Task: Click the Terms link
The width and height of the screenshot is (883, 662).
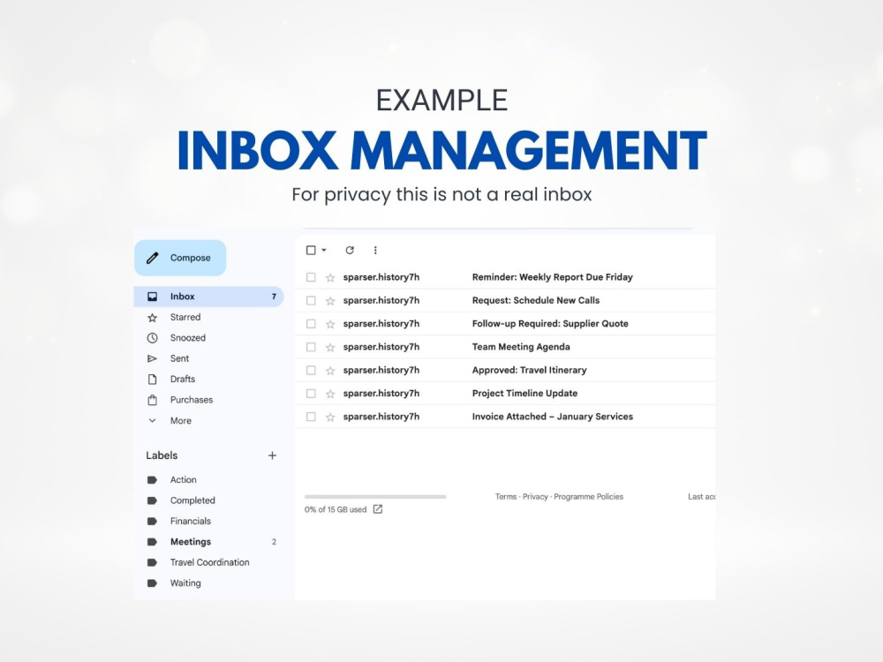Action: click(x=506, y=496)
